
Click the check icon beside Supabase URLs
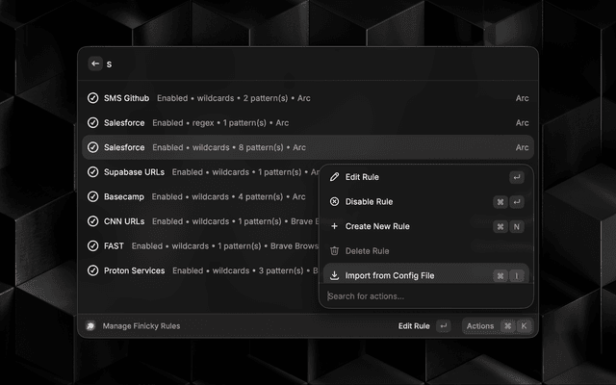point(92,172)
